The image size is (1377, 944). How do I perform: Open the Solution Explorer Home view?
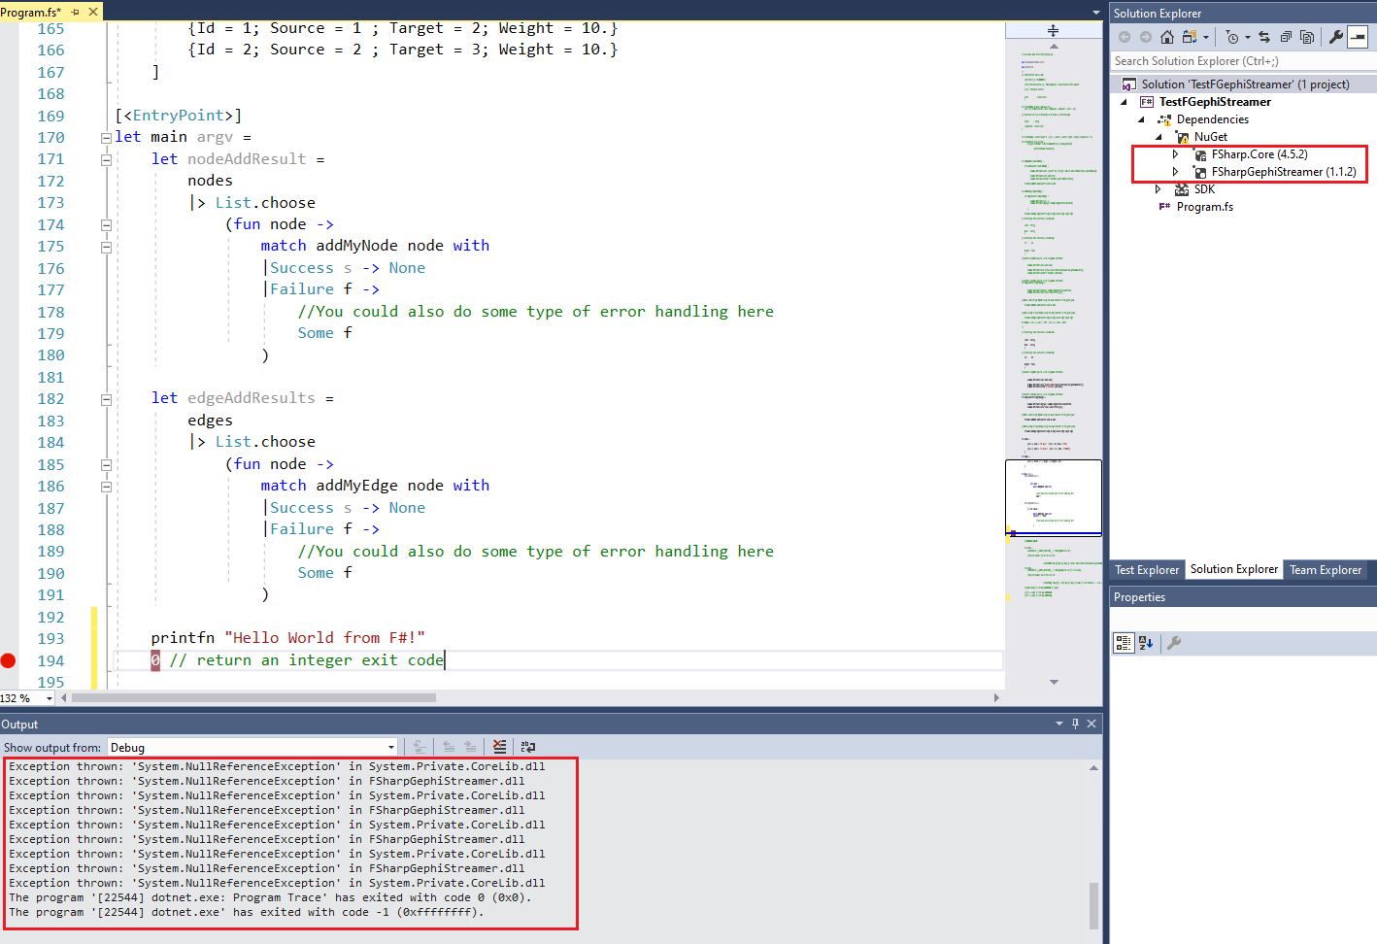coord(1166,36)
